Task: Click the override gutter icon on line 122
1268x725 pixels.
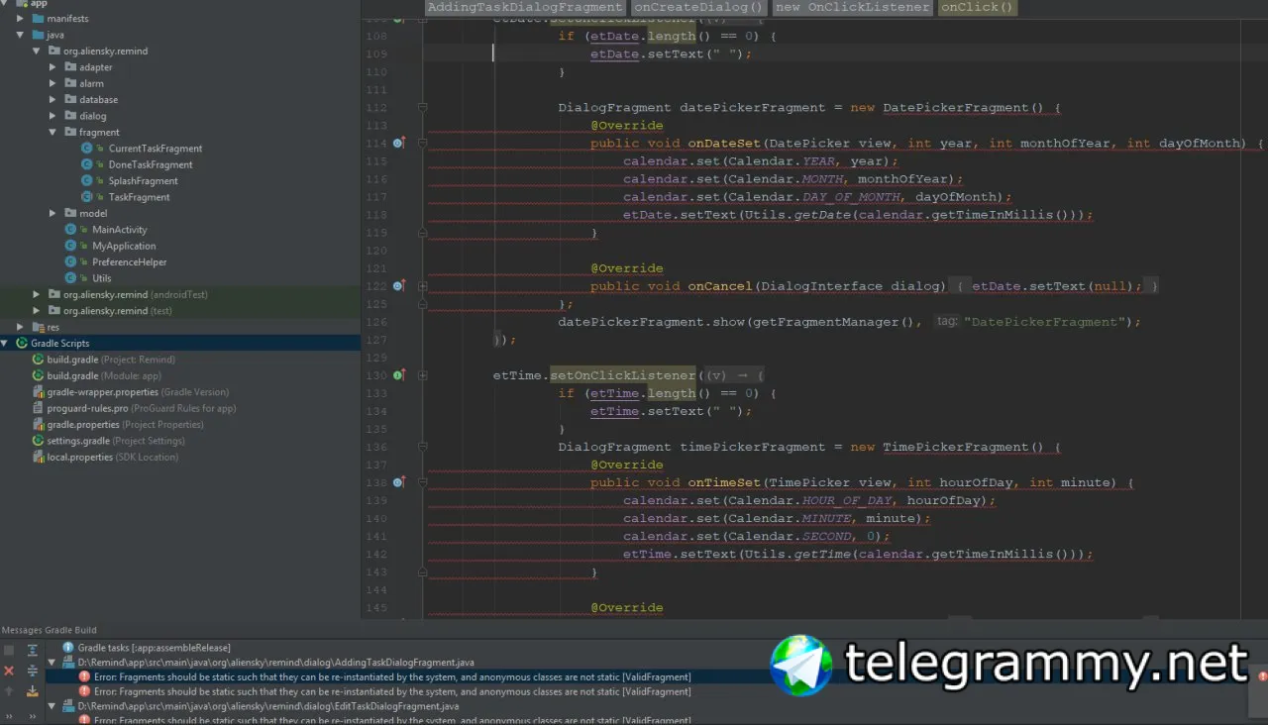Action: [398, 286]
